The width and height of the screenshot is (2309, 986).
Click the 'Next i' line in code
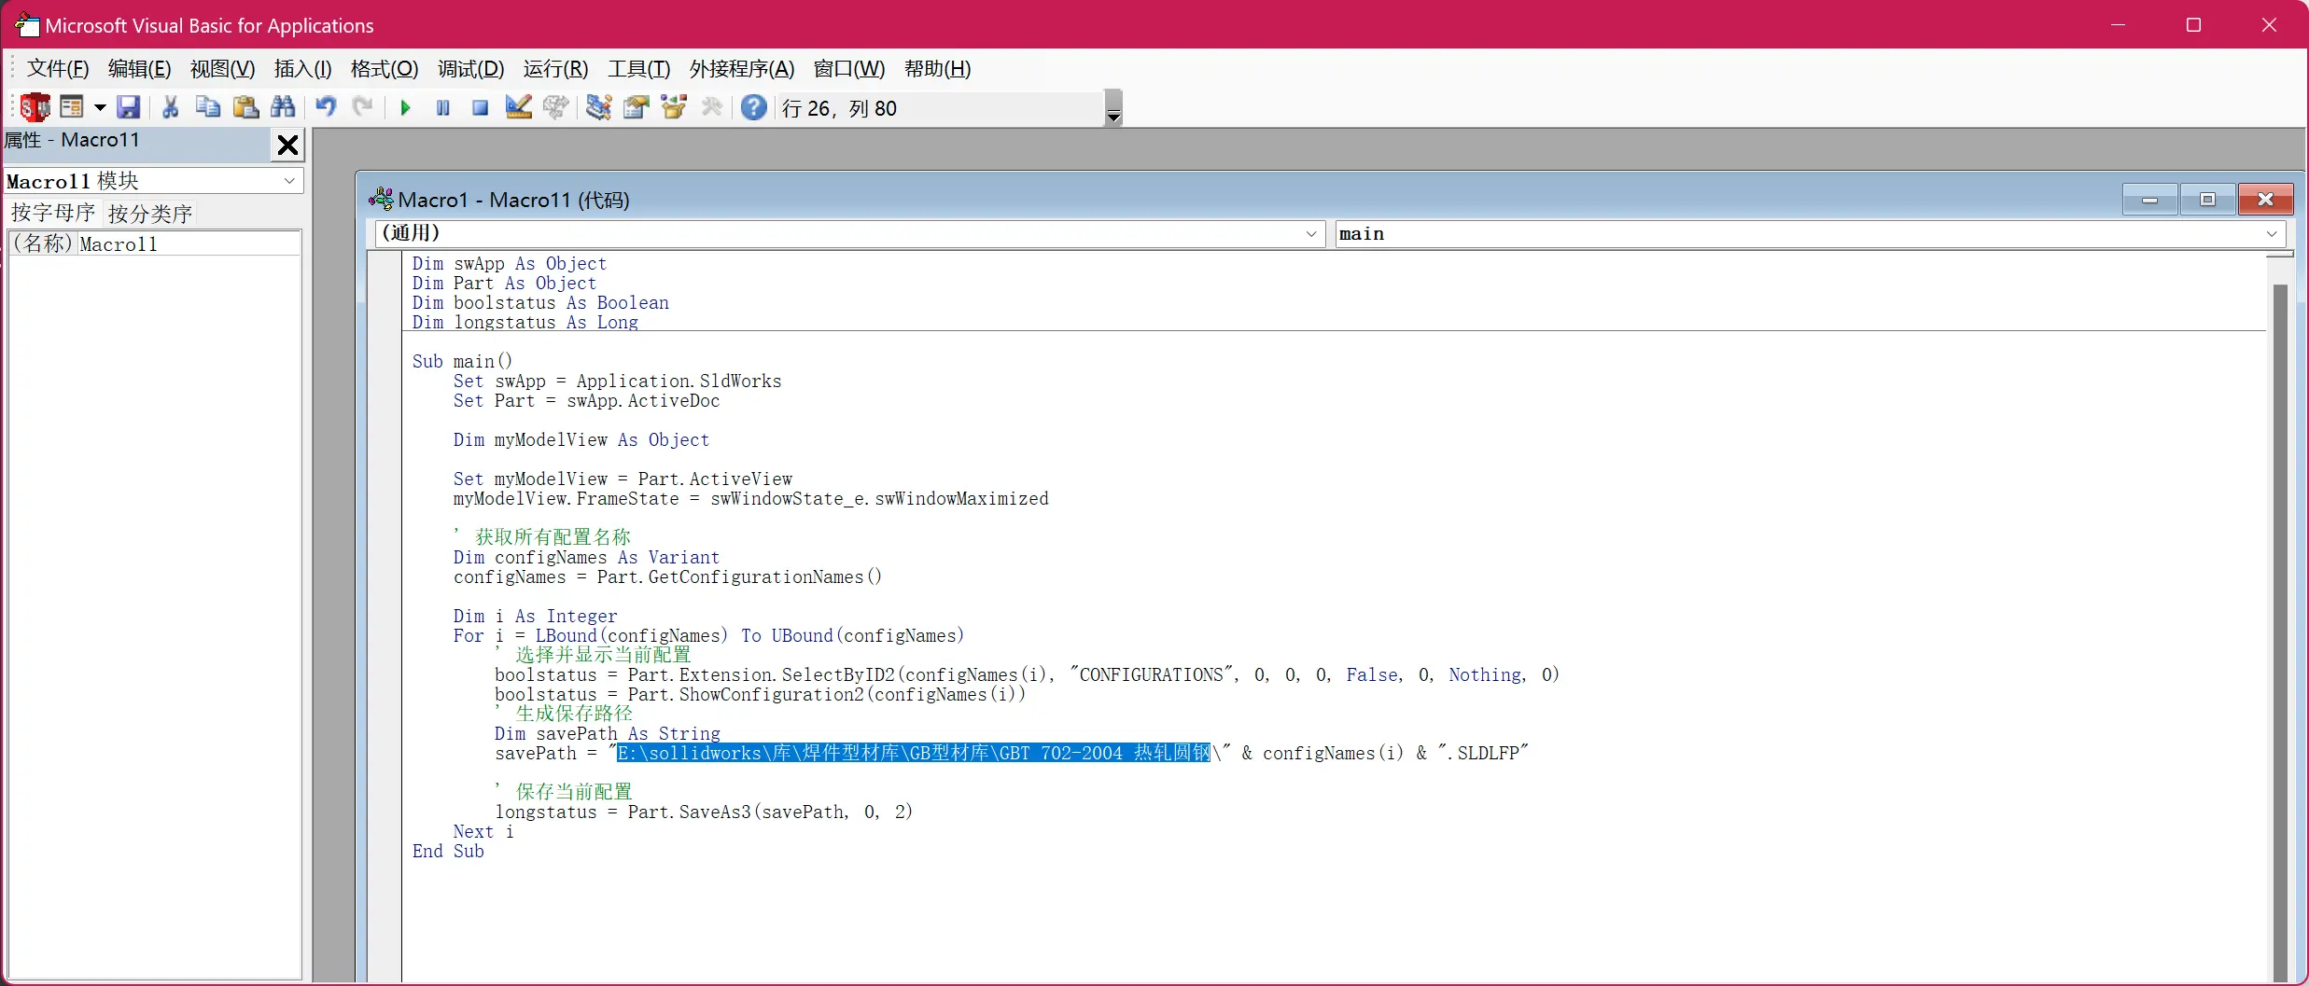[483, 832]
